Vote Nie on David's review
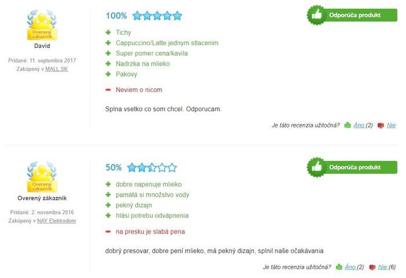The height and width of the screenshot is (278, 406). click(391, 125)
